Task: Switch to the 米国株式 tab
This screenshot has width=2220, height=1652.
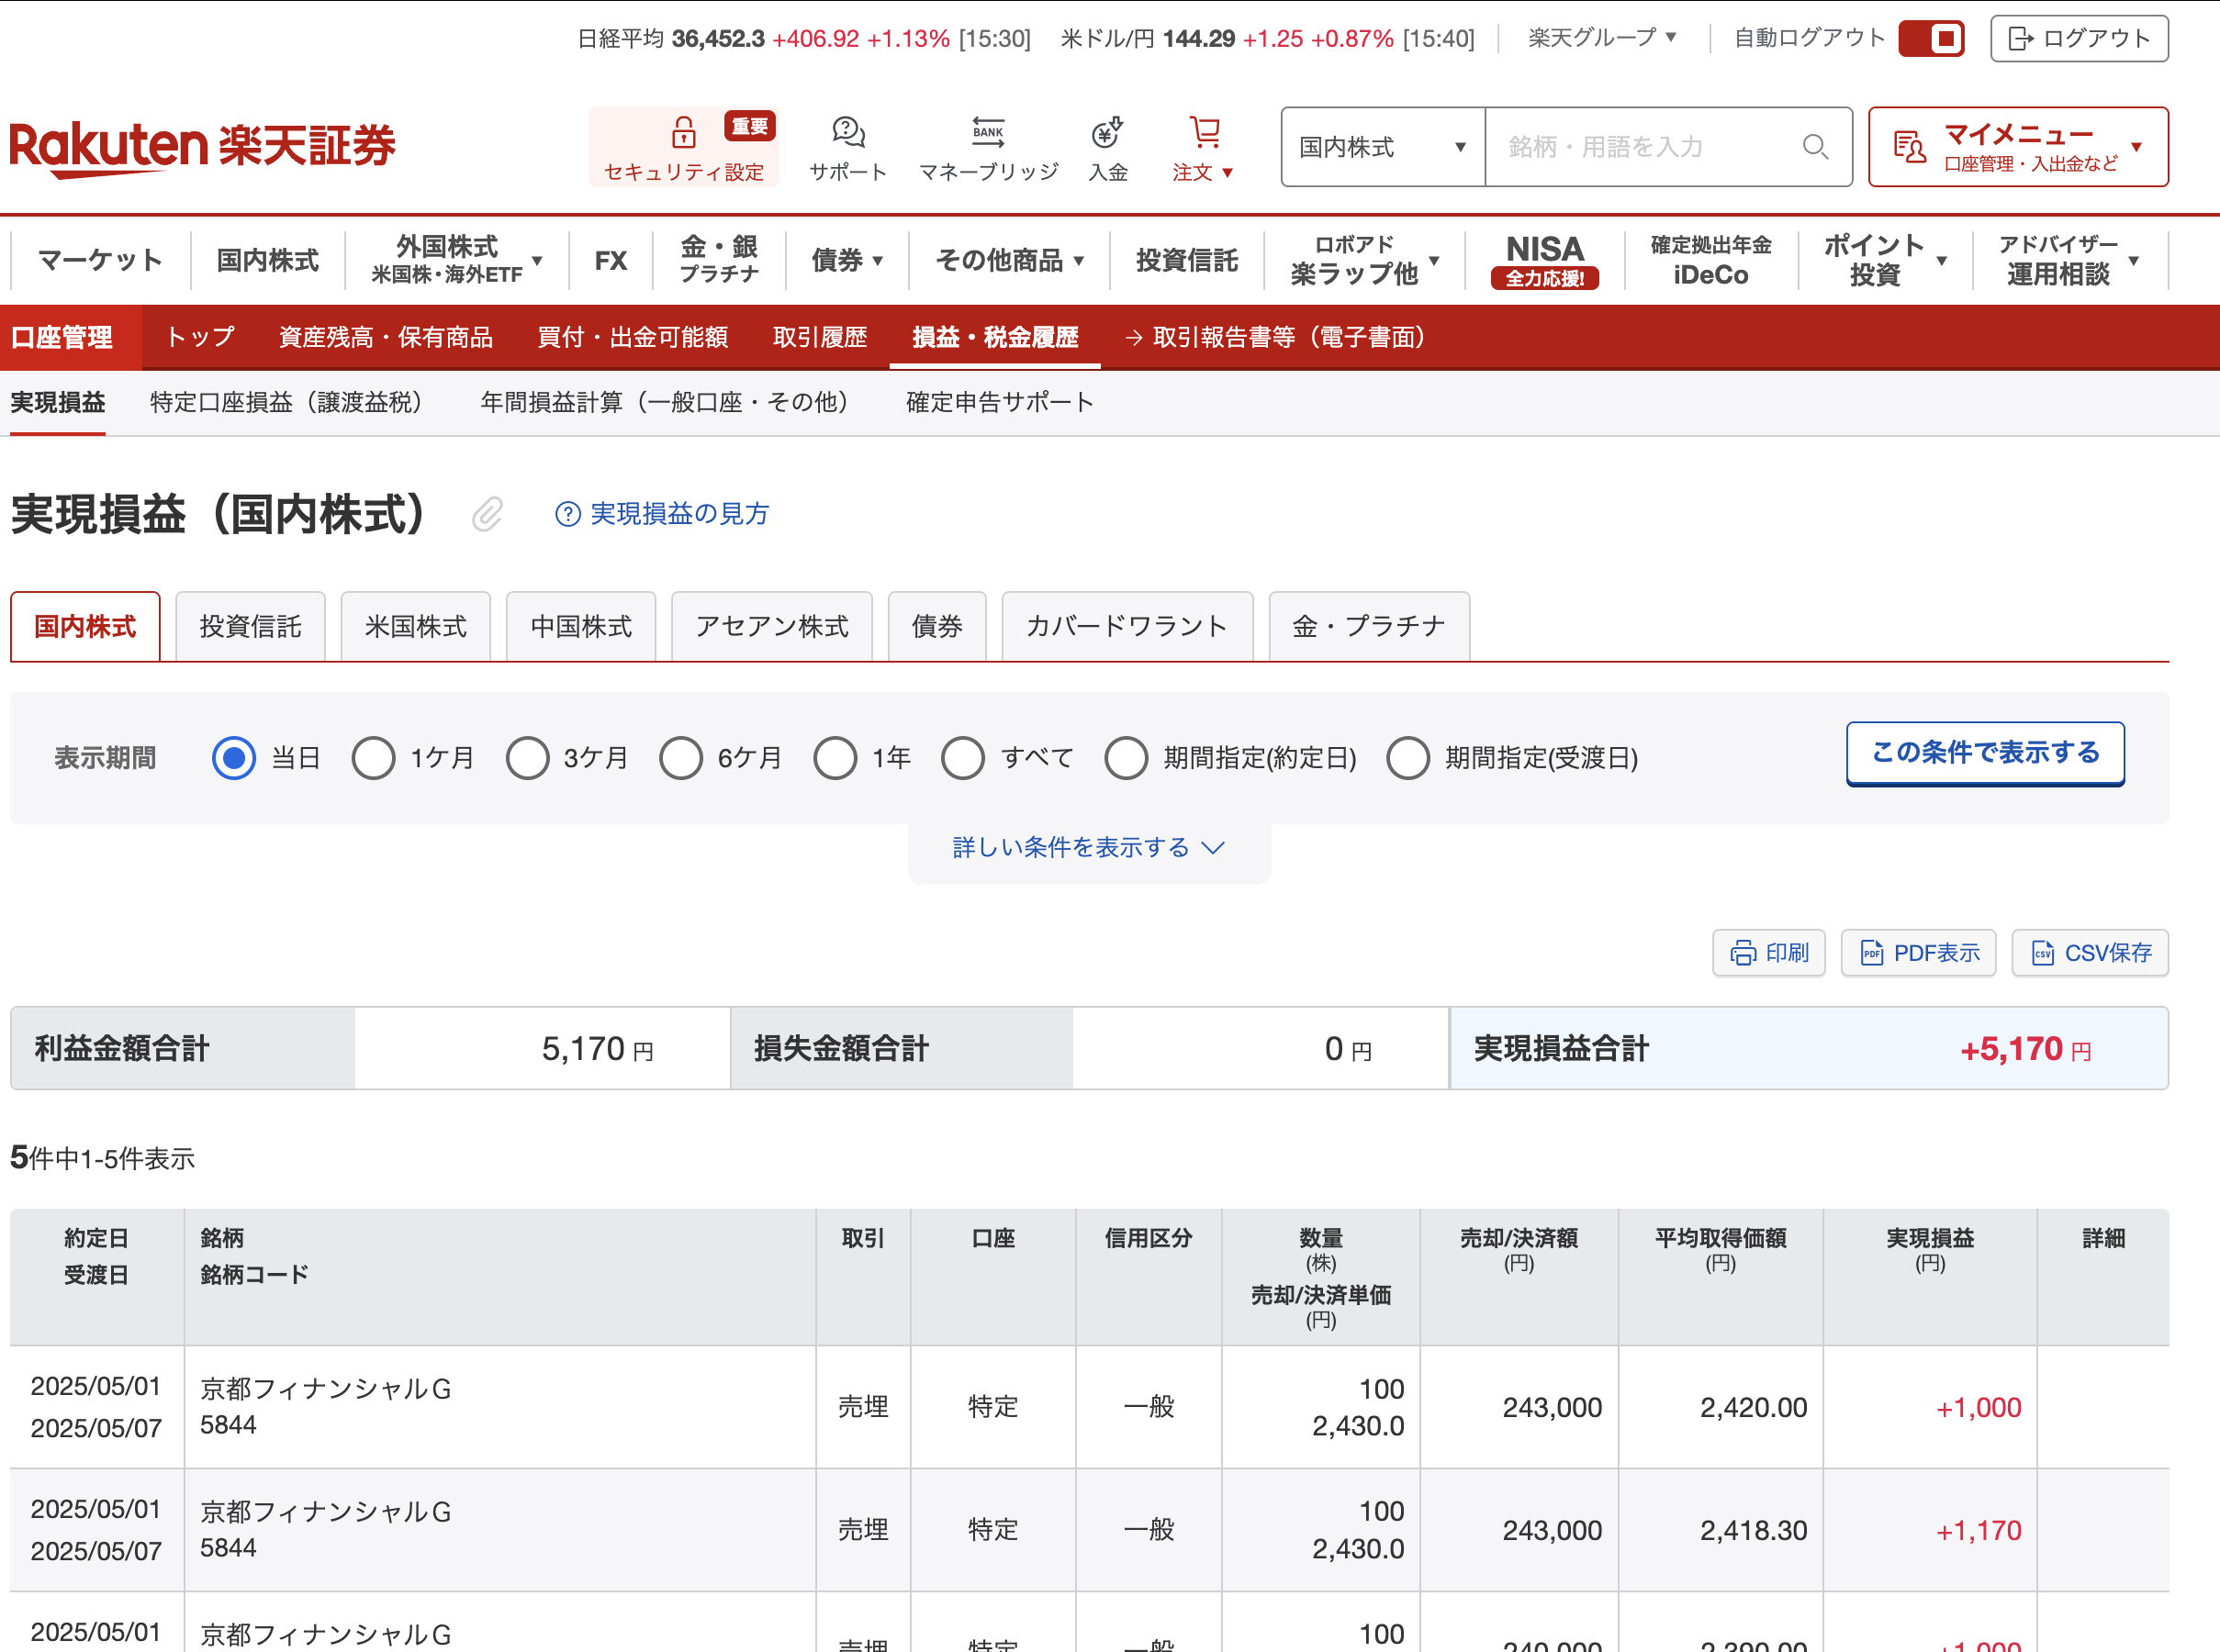Action: tap(415, 626)
